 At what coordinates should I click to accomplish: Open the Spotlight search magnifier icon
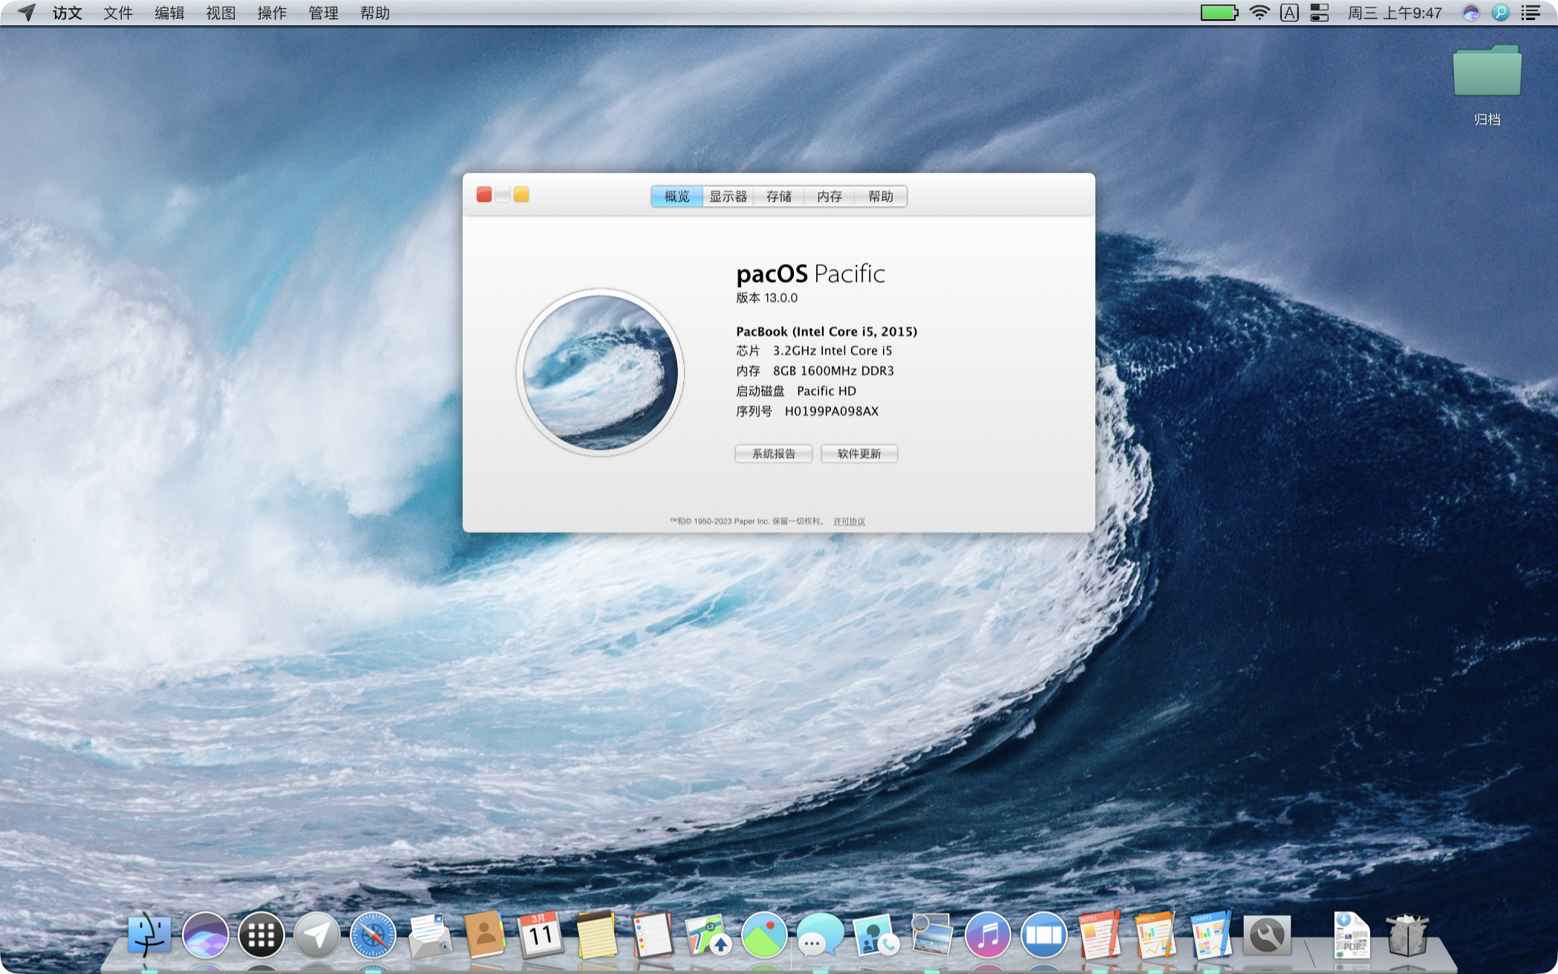tap(1500, 13)
